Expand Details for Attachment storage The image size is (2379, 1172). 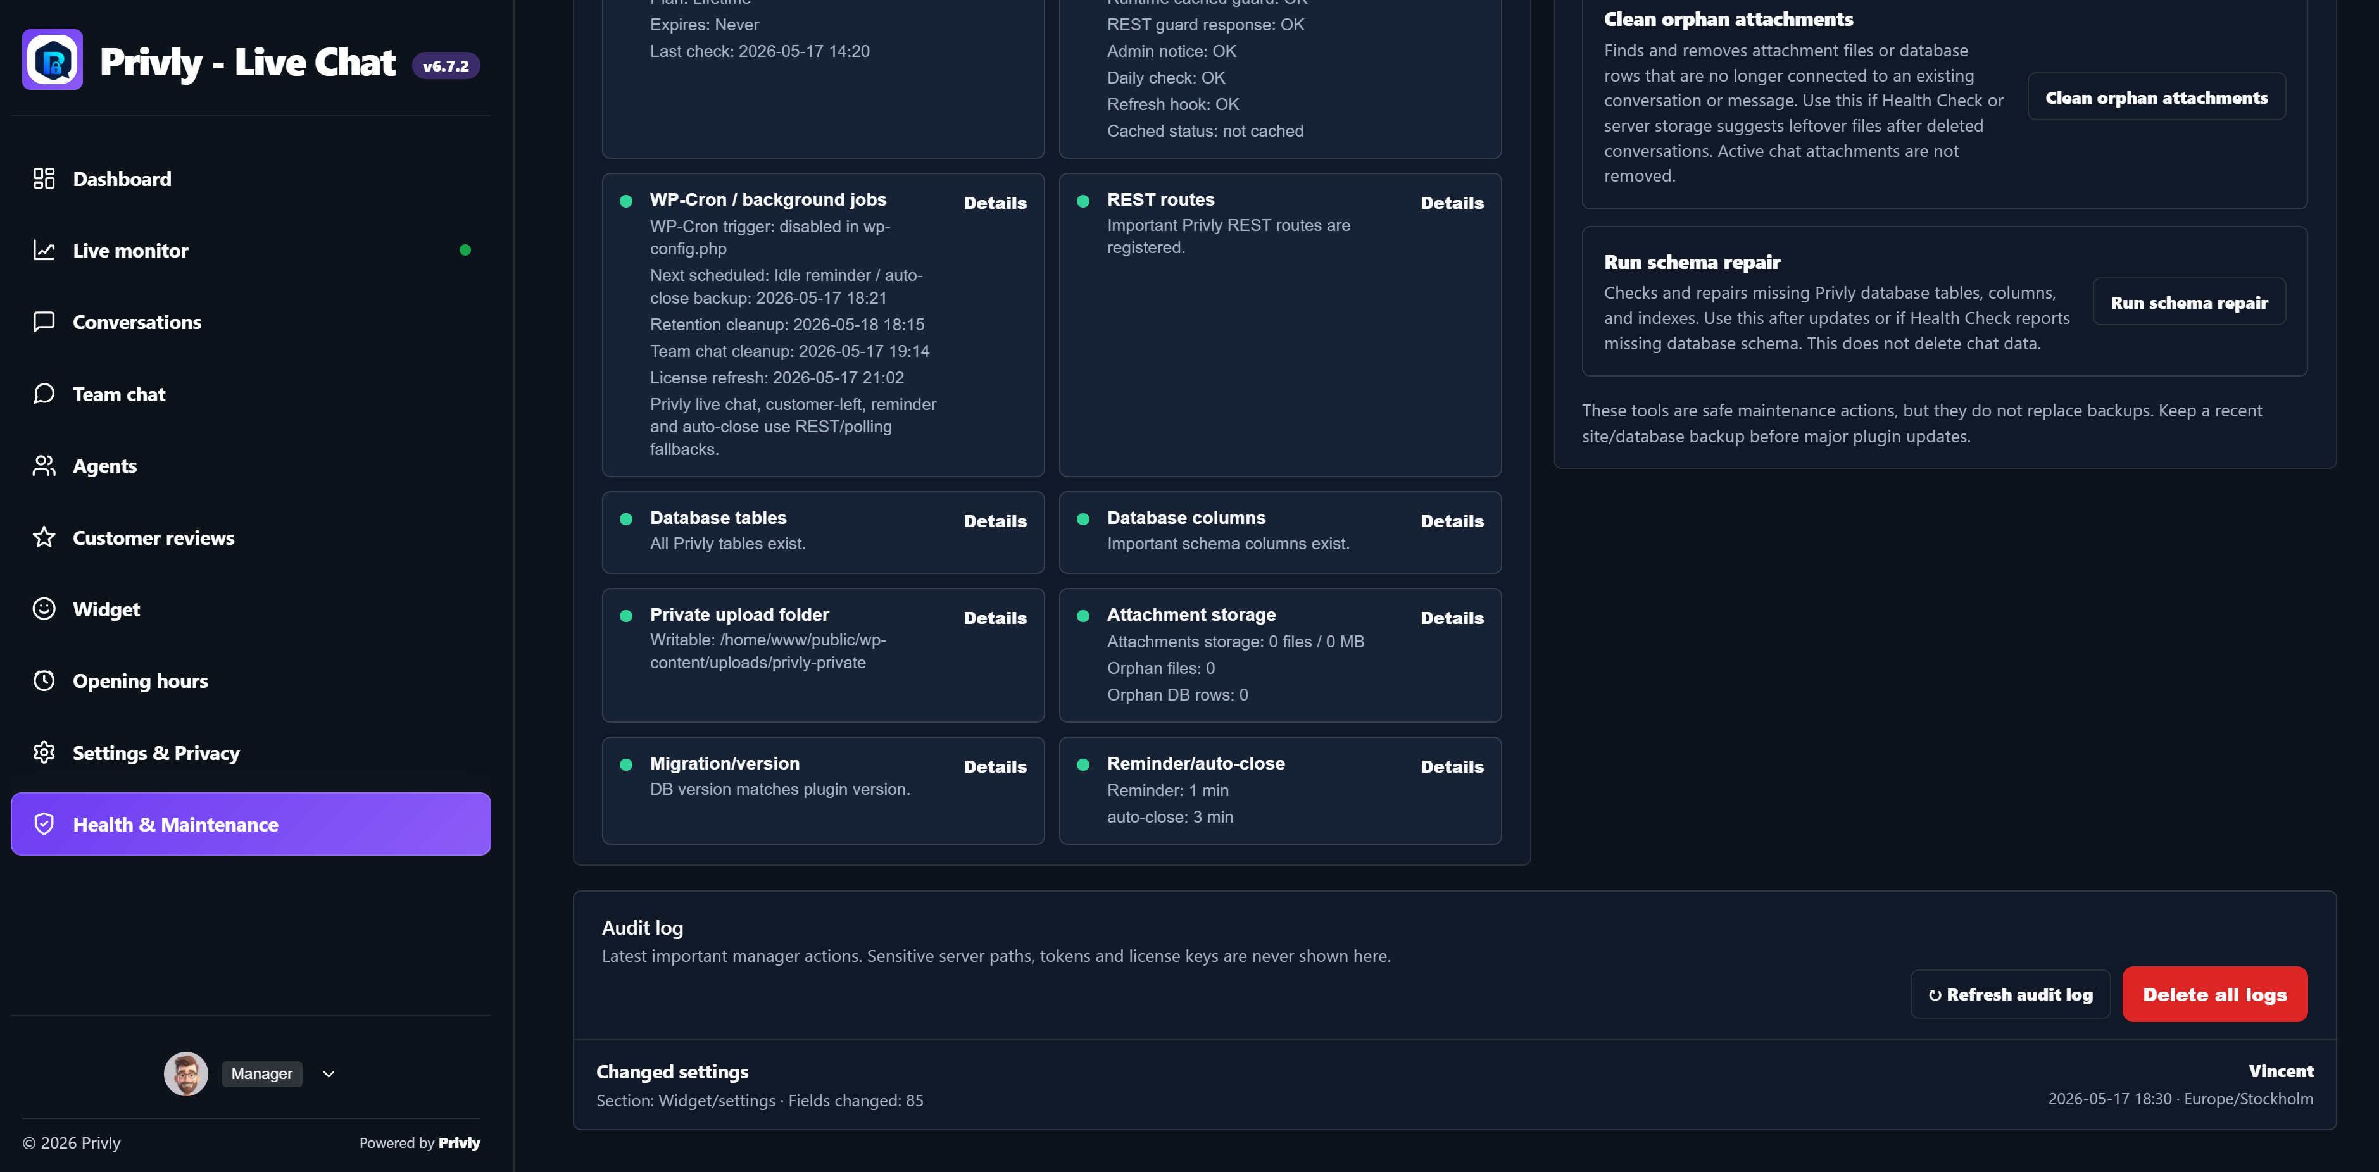tap(1452, 618)
